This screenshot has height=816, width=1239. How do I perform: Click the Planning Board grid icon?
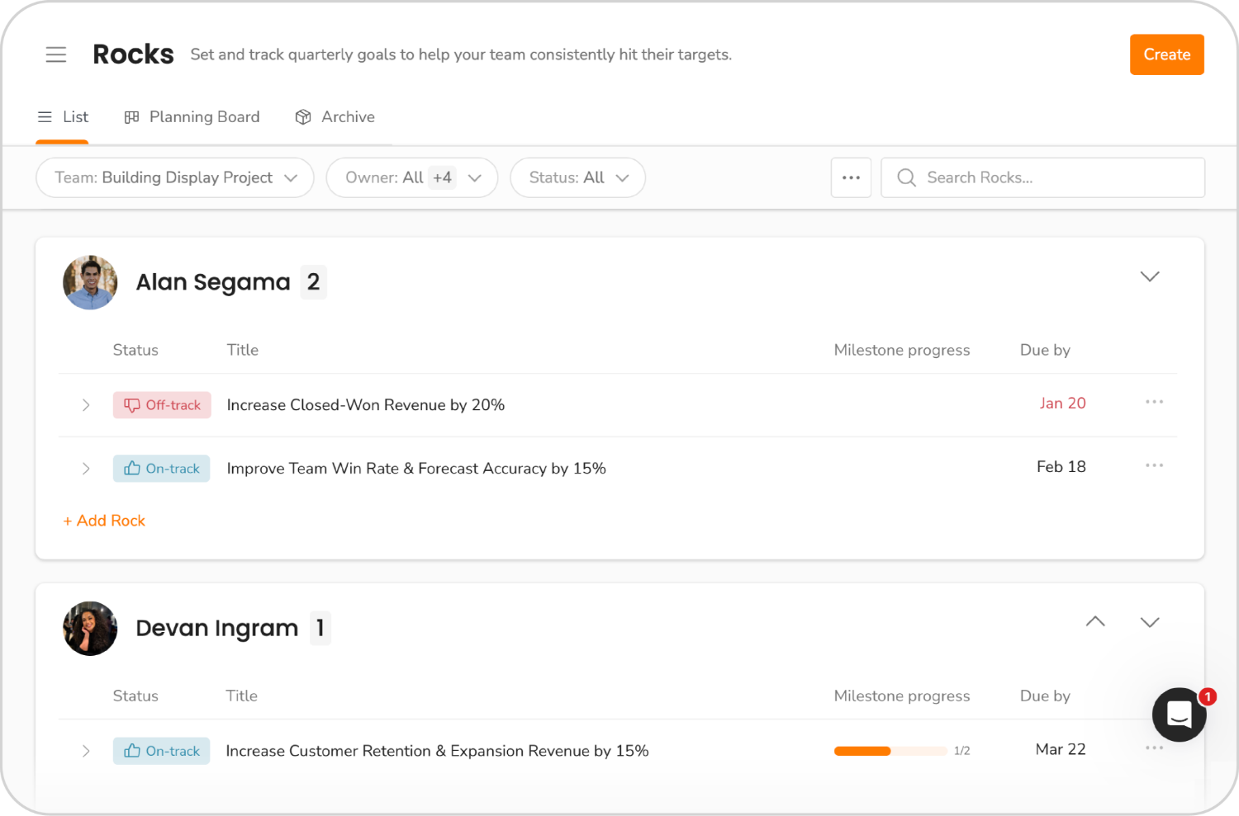point(131,116)
